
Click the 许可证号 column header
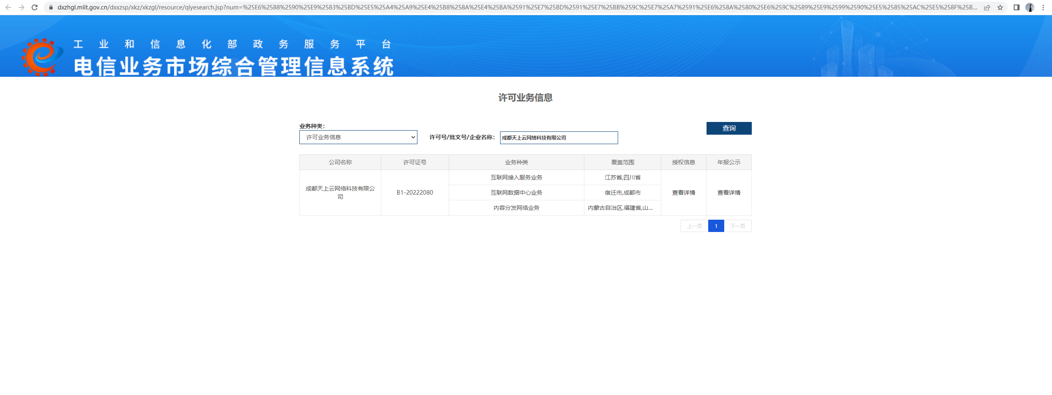click(x=415, y=162)
